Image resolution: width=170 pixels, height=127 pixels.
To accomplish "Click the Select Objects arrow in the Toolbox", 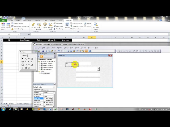I will coord(23,59).
